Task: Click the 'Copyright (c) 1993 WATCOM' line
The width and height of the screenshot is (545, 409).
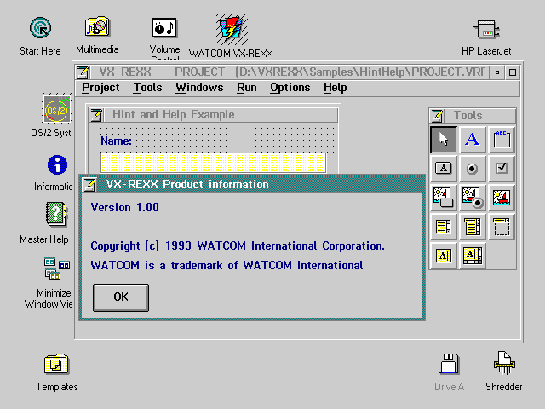Action: tap(238, 246)
